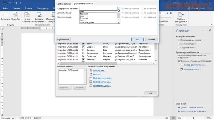Screen dimensions: 214x120
Task: Adjust the zoom slider in status bar
Action: [194, 118]
